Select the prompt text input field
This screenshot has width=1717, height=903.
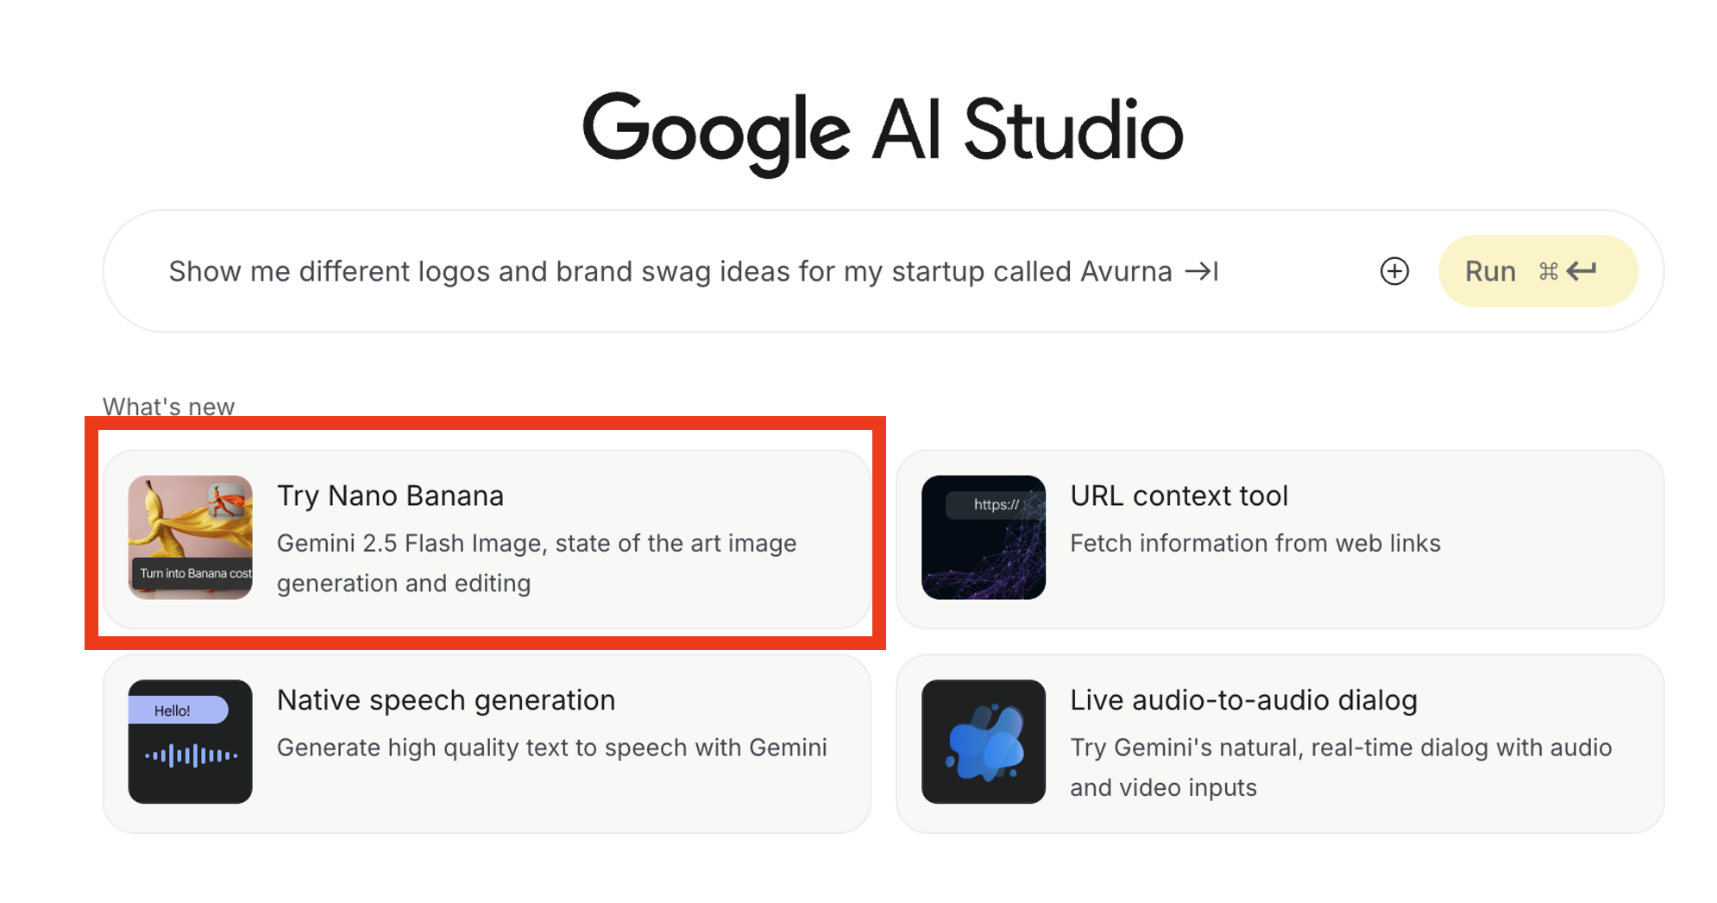tap(690, 270)
